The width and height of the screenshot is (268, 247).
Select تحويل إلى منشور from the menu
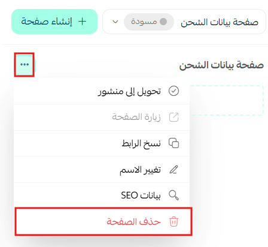point(102,91)
